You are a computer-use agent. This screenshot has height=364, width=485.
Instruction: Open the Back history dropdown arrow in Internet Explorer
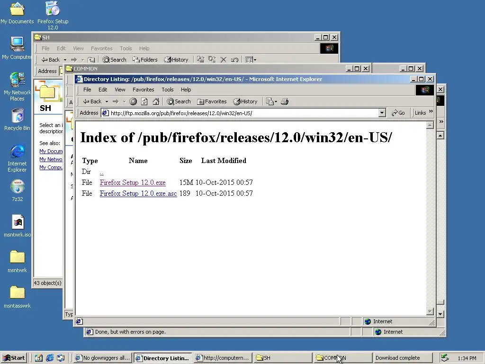(x=107, y=101)
